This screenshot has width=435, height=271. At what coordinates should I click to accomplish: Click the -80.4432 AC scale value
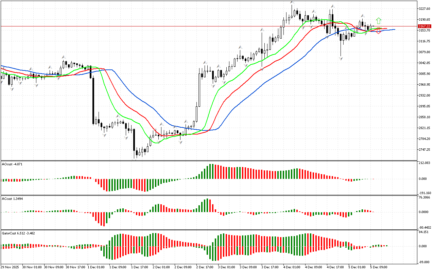[425, 228]
